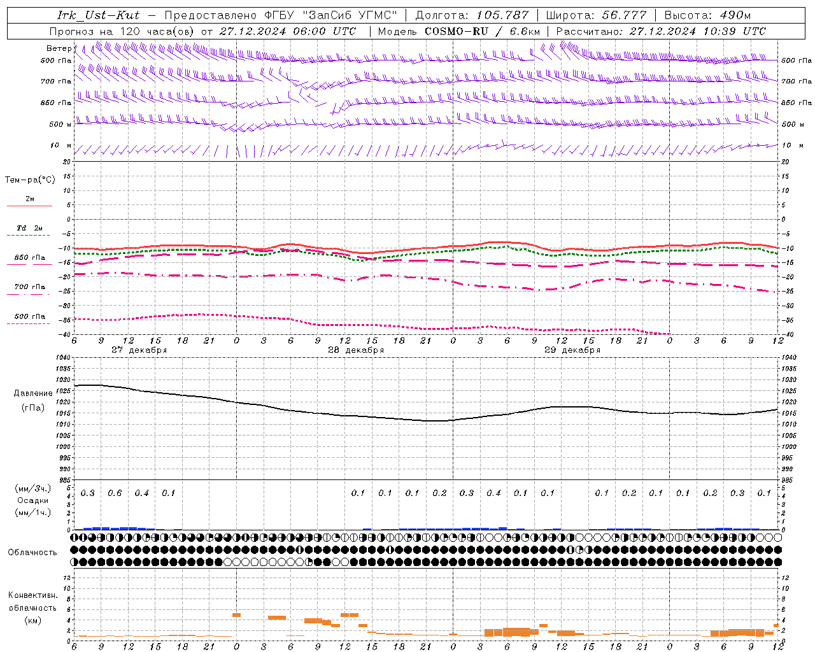The image size is (815, 652).
Task: Click the 29 декабря date label
Action: 572,350
